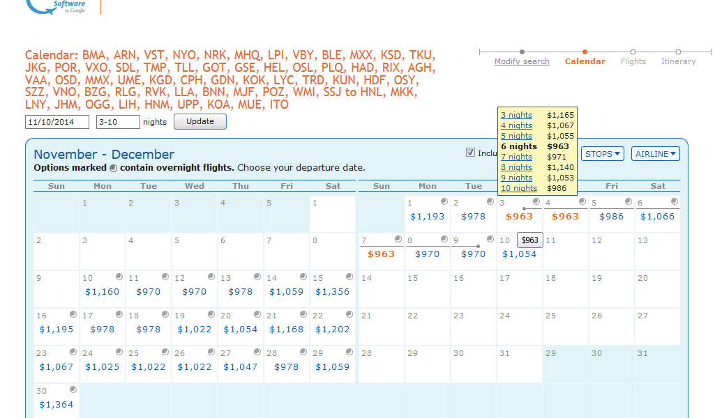Open the STOPS filter dropdown
The image size is (715, 418).
point(603,154)
